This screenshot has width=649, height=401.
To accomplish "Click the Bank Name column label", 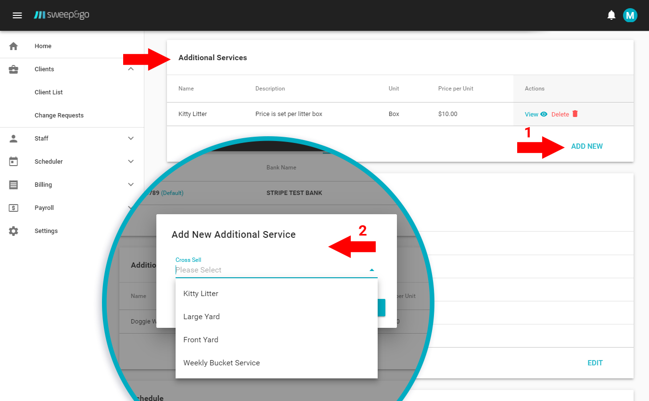I will pyautogui.click(x=281, y=168).
